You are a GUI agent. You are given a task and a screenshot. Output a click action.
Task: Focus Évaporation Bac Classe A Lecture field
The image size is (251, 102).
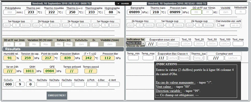tap(173, 58)
